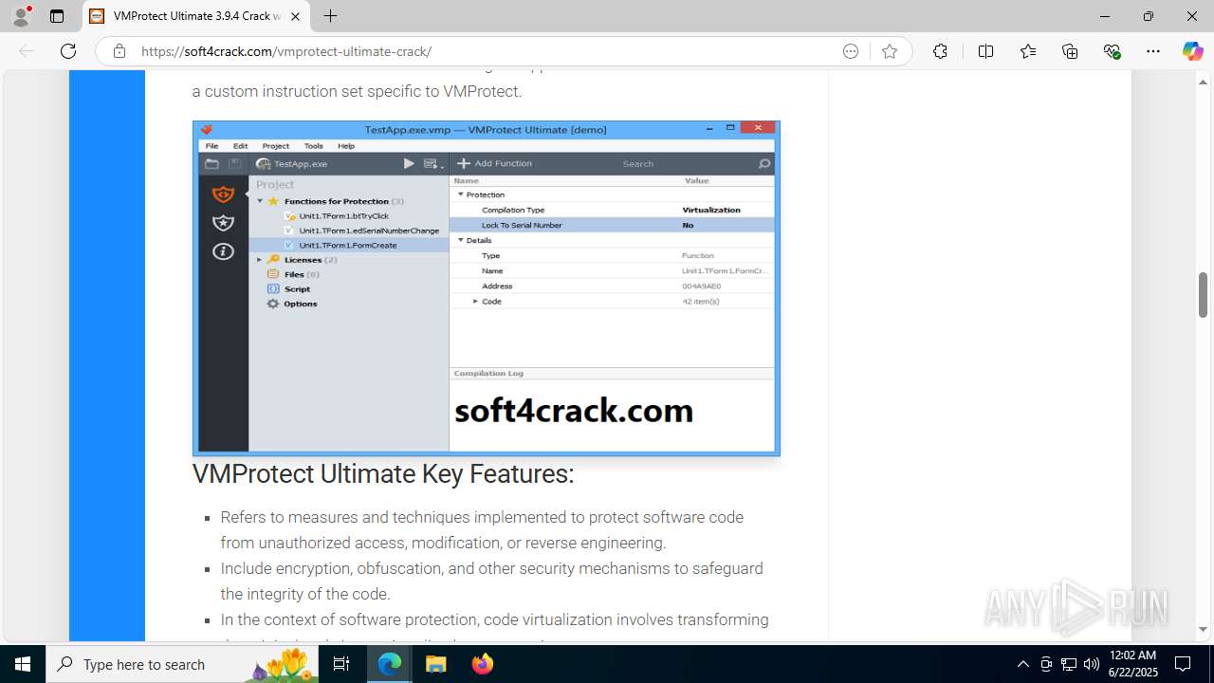The height and width of the screenshot is (683, 1214).
Task: Open the Windows Start menu
Action: (x=23, y=664)
